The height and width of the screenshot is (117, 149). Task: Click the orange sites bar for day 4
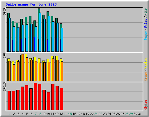pyautogui.click(x=23, y=68)
